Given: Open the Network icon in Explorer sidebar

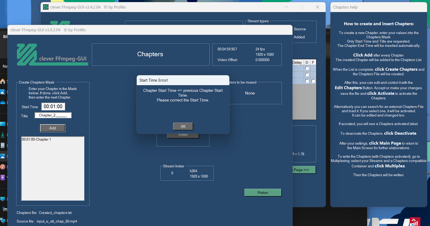Looking at the screenshot, I should click(3, 220).
